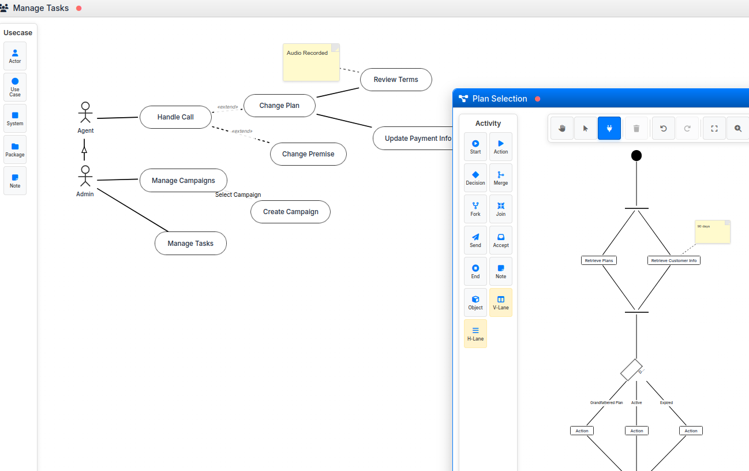Activate the connector plug tool
Screen dimensions: 749x471
609,128
